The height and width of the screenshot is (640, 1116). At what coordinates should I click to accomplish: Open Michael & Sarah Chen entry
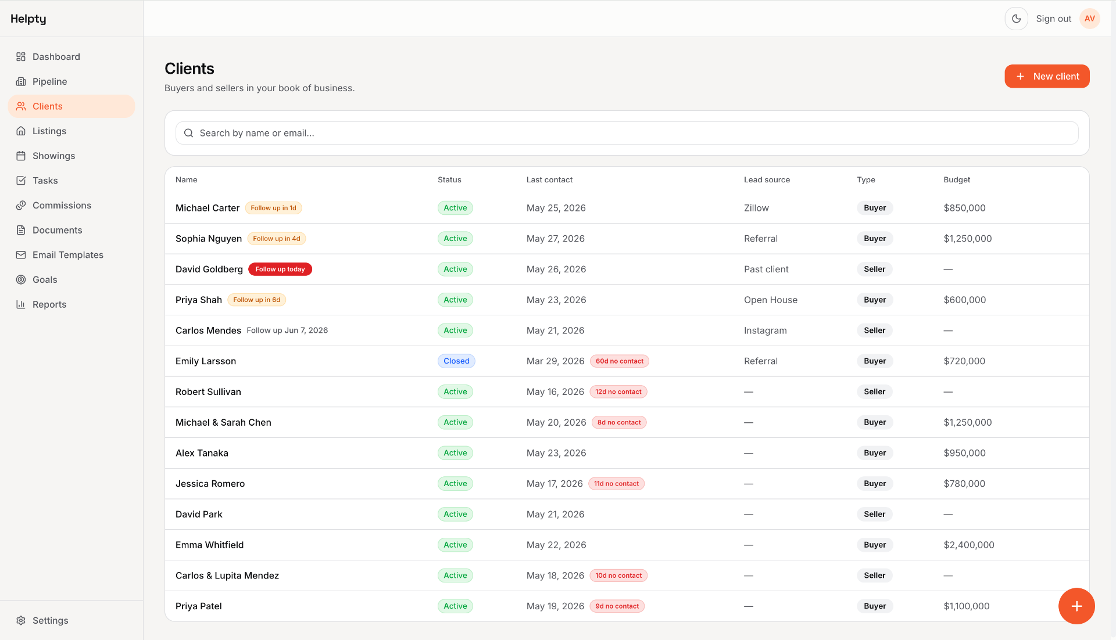223,423
